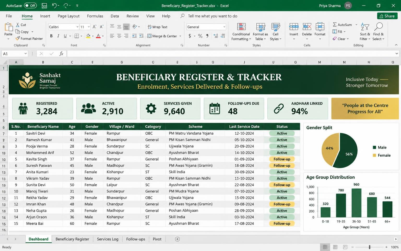This screenshot has height=251, width=401.
Task: Open Find & Select magnifier
Action: 379,31
